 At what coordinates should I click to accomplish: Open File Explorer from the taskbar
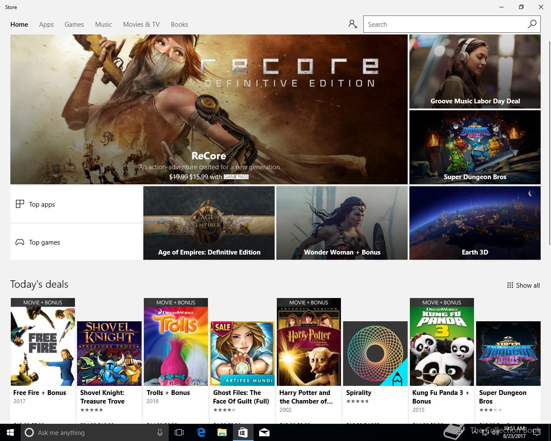coord(222,432)
